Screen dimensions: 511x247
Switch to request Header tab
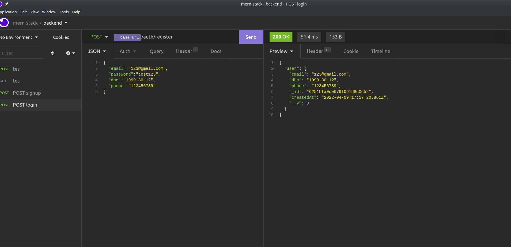[187, 51]
